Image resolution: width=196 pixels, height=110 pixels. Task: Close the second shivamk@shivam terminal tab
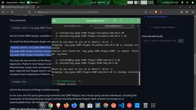pyautogui.click(x=132, y=26)
